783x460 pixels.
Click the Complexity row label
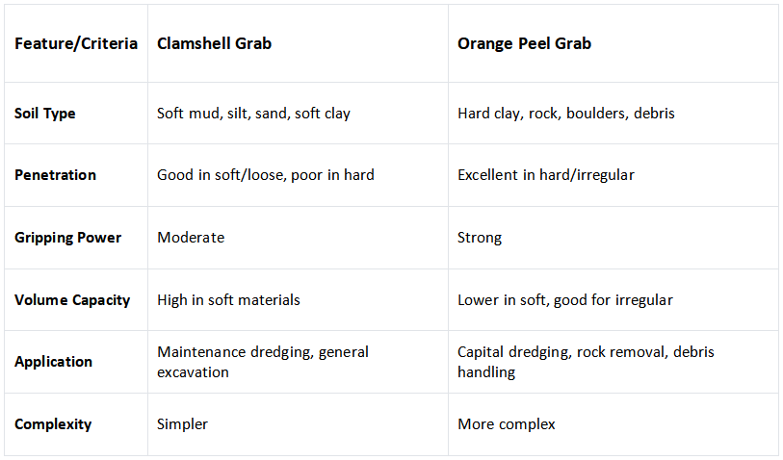pos(76,424)
